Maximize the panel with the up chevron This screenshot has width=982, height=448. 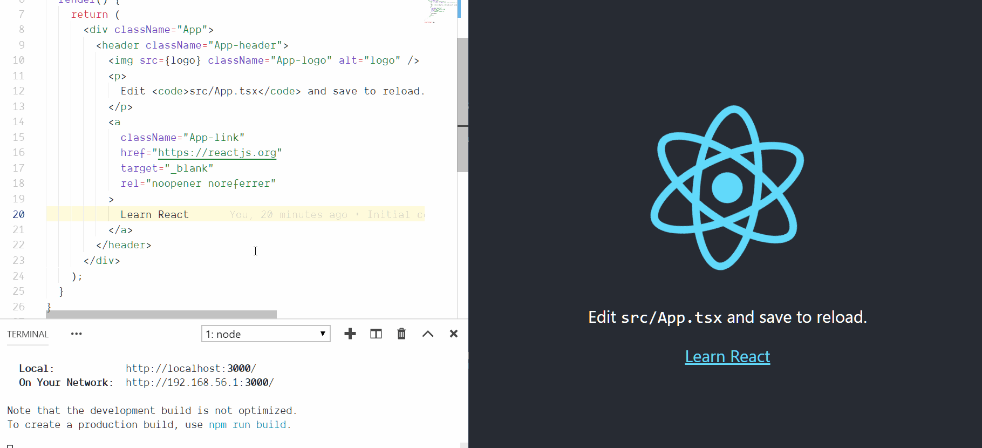coord(428,334)
